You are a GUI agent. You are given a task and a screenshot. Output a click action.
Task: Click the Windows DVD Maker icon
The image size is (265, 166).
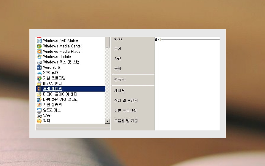pyautogui.click(x=39, y=41)
